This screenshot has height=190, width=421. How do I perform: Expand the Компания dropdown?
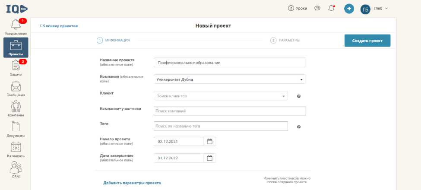301,79
